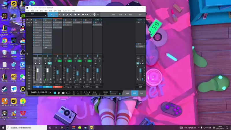The width and height of the screenshot is (231, 130).
Task: Click the main output volume fader
Action: point(140,70)
